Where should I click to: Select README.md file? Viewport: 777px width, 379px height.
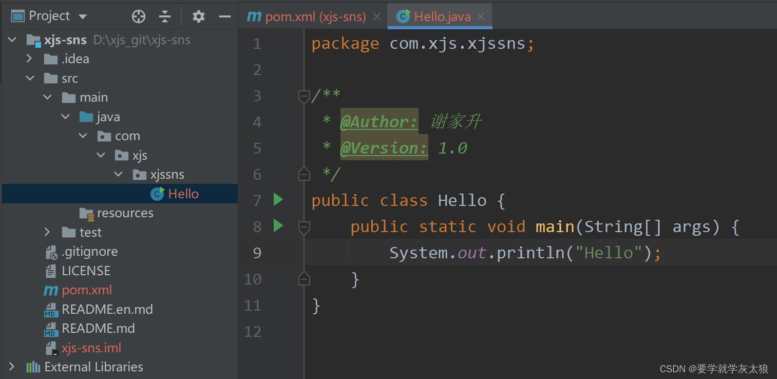[98, 328]
